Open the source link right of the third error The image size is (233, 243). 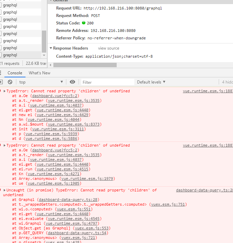(x=204, y=190)
